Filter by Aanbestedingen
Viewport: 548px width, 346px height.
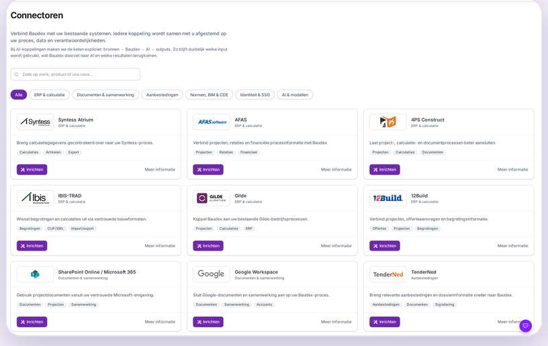162,95
